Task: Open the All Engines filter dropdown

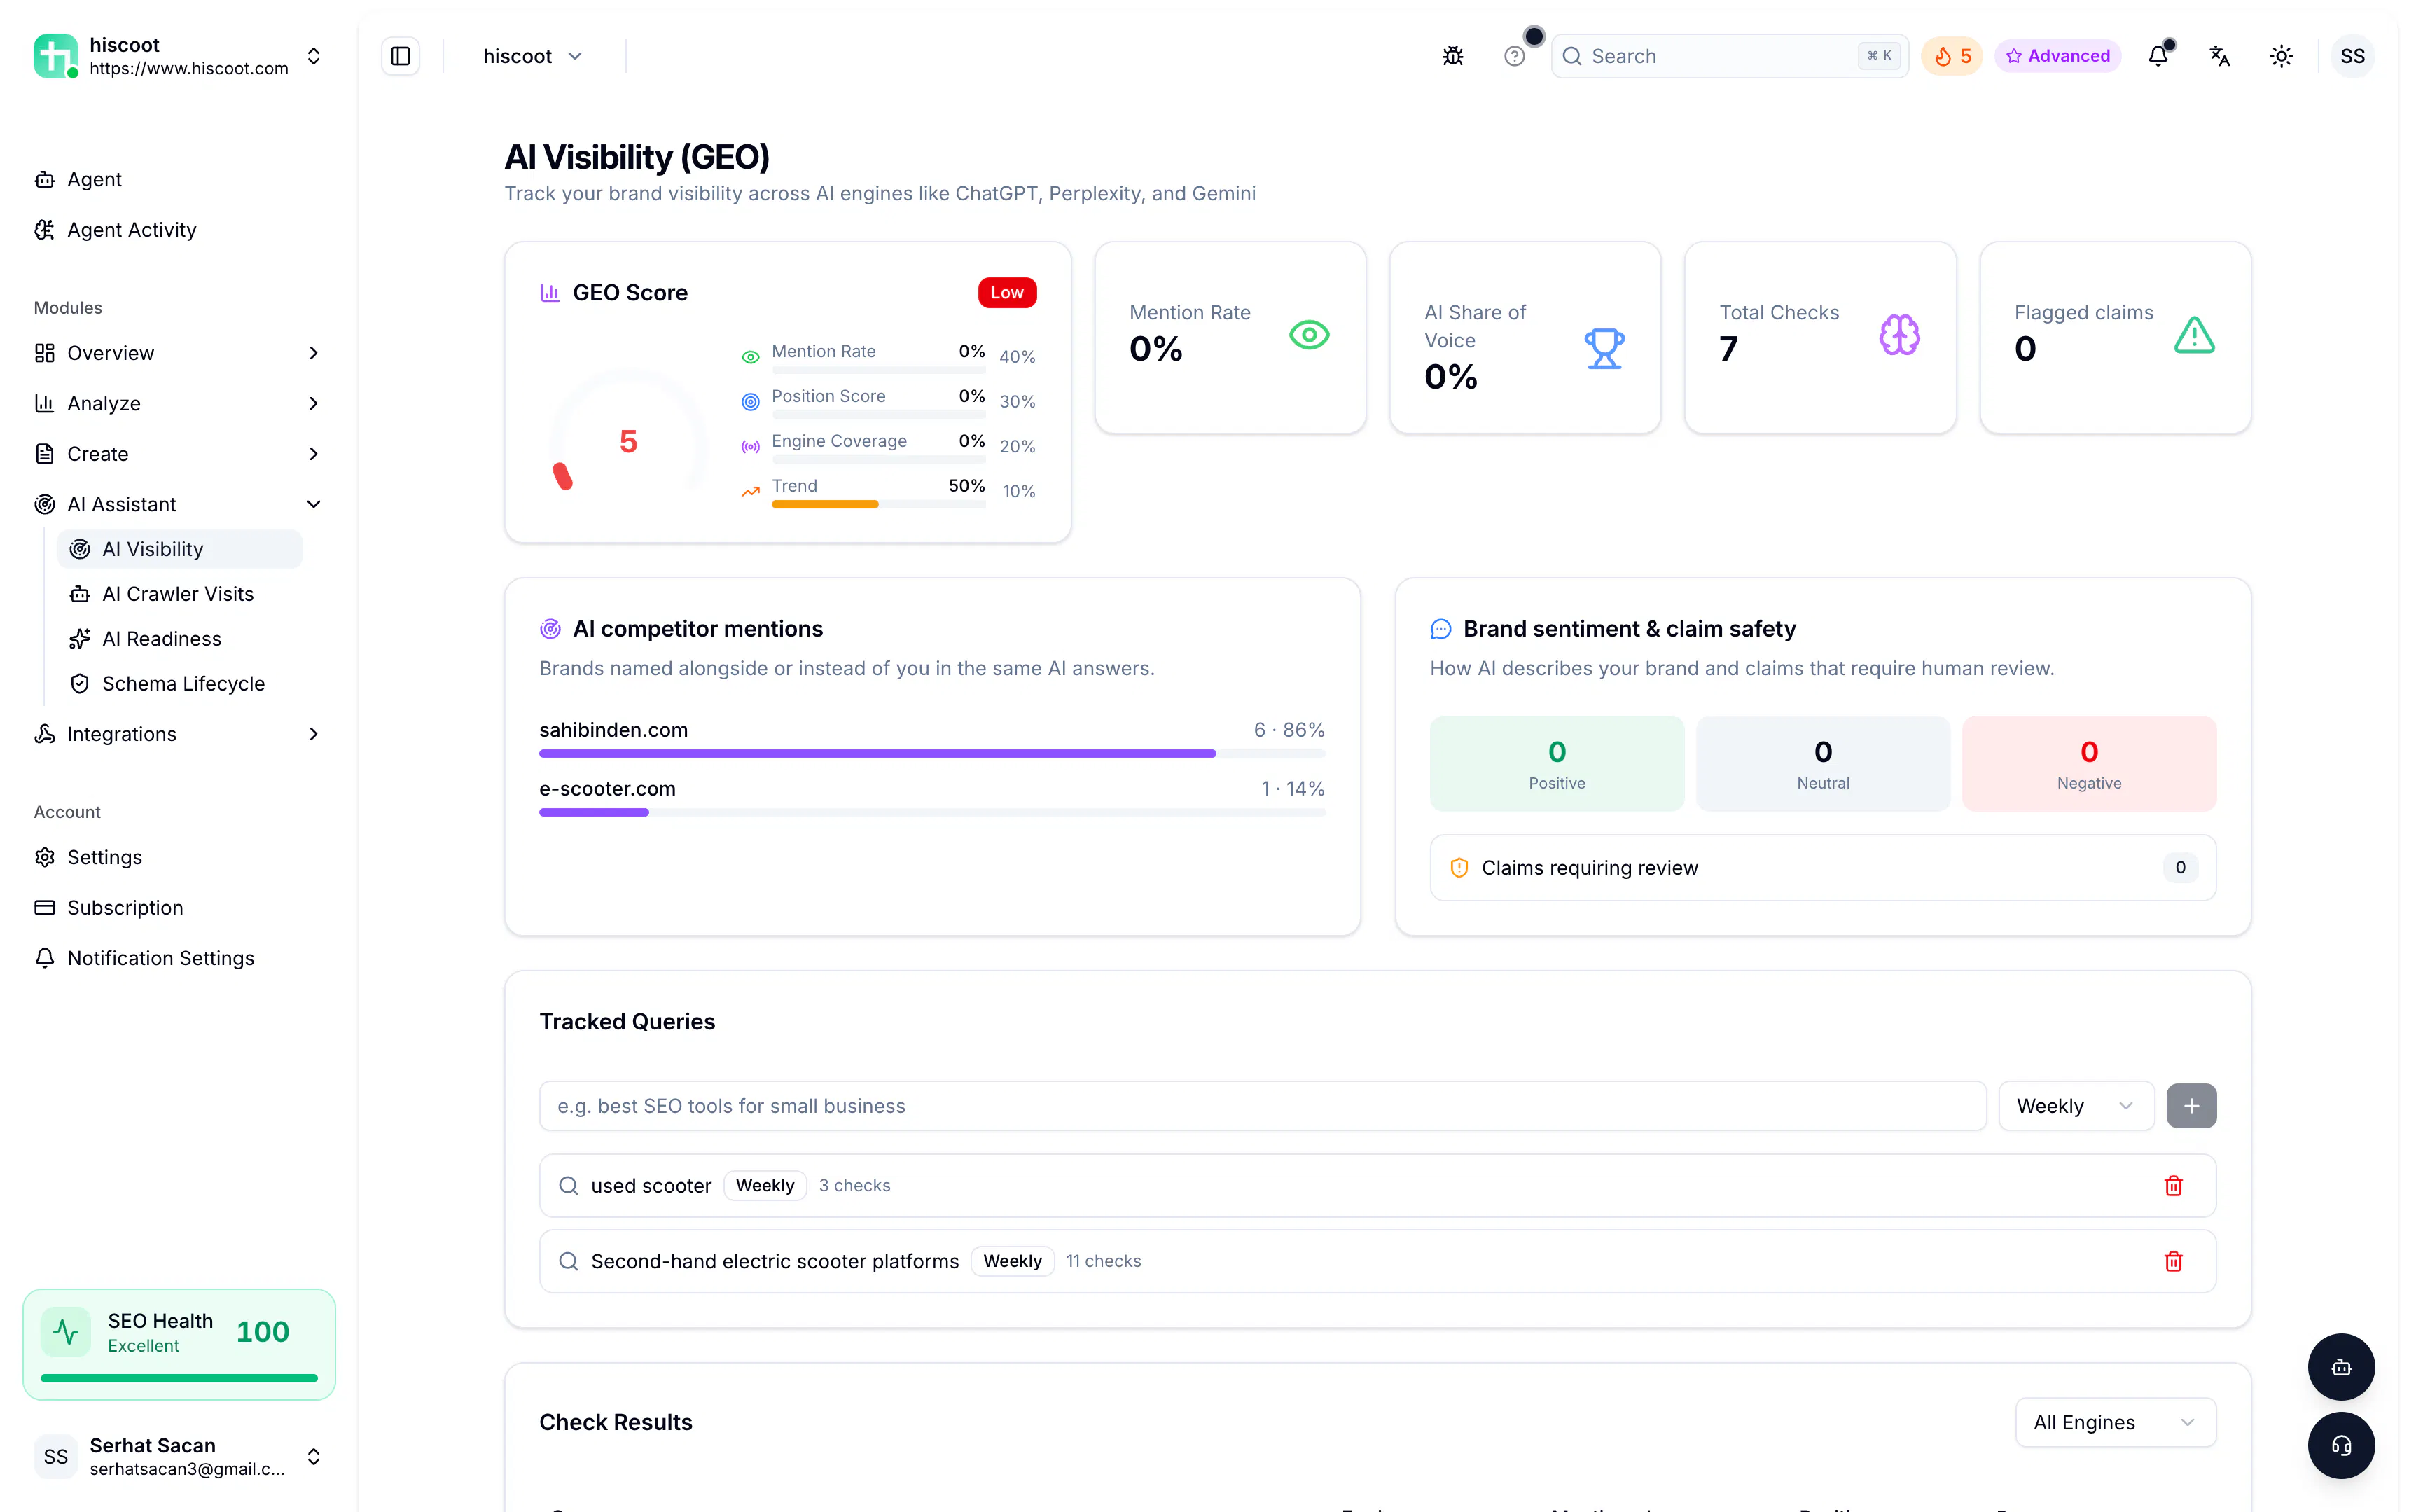Action: coord(2115,1422)
